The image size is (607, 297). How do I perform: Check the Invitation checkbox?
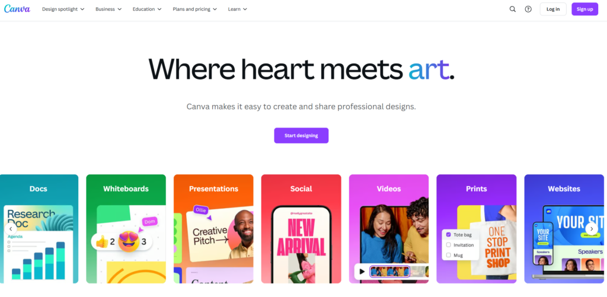[x=448, y=245]
